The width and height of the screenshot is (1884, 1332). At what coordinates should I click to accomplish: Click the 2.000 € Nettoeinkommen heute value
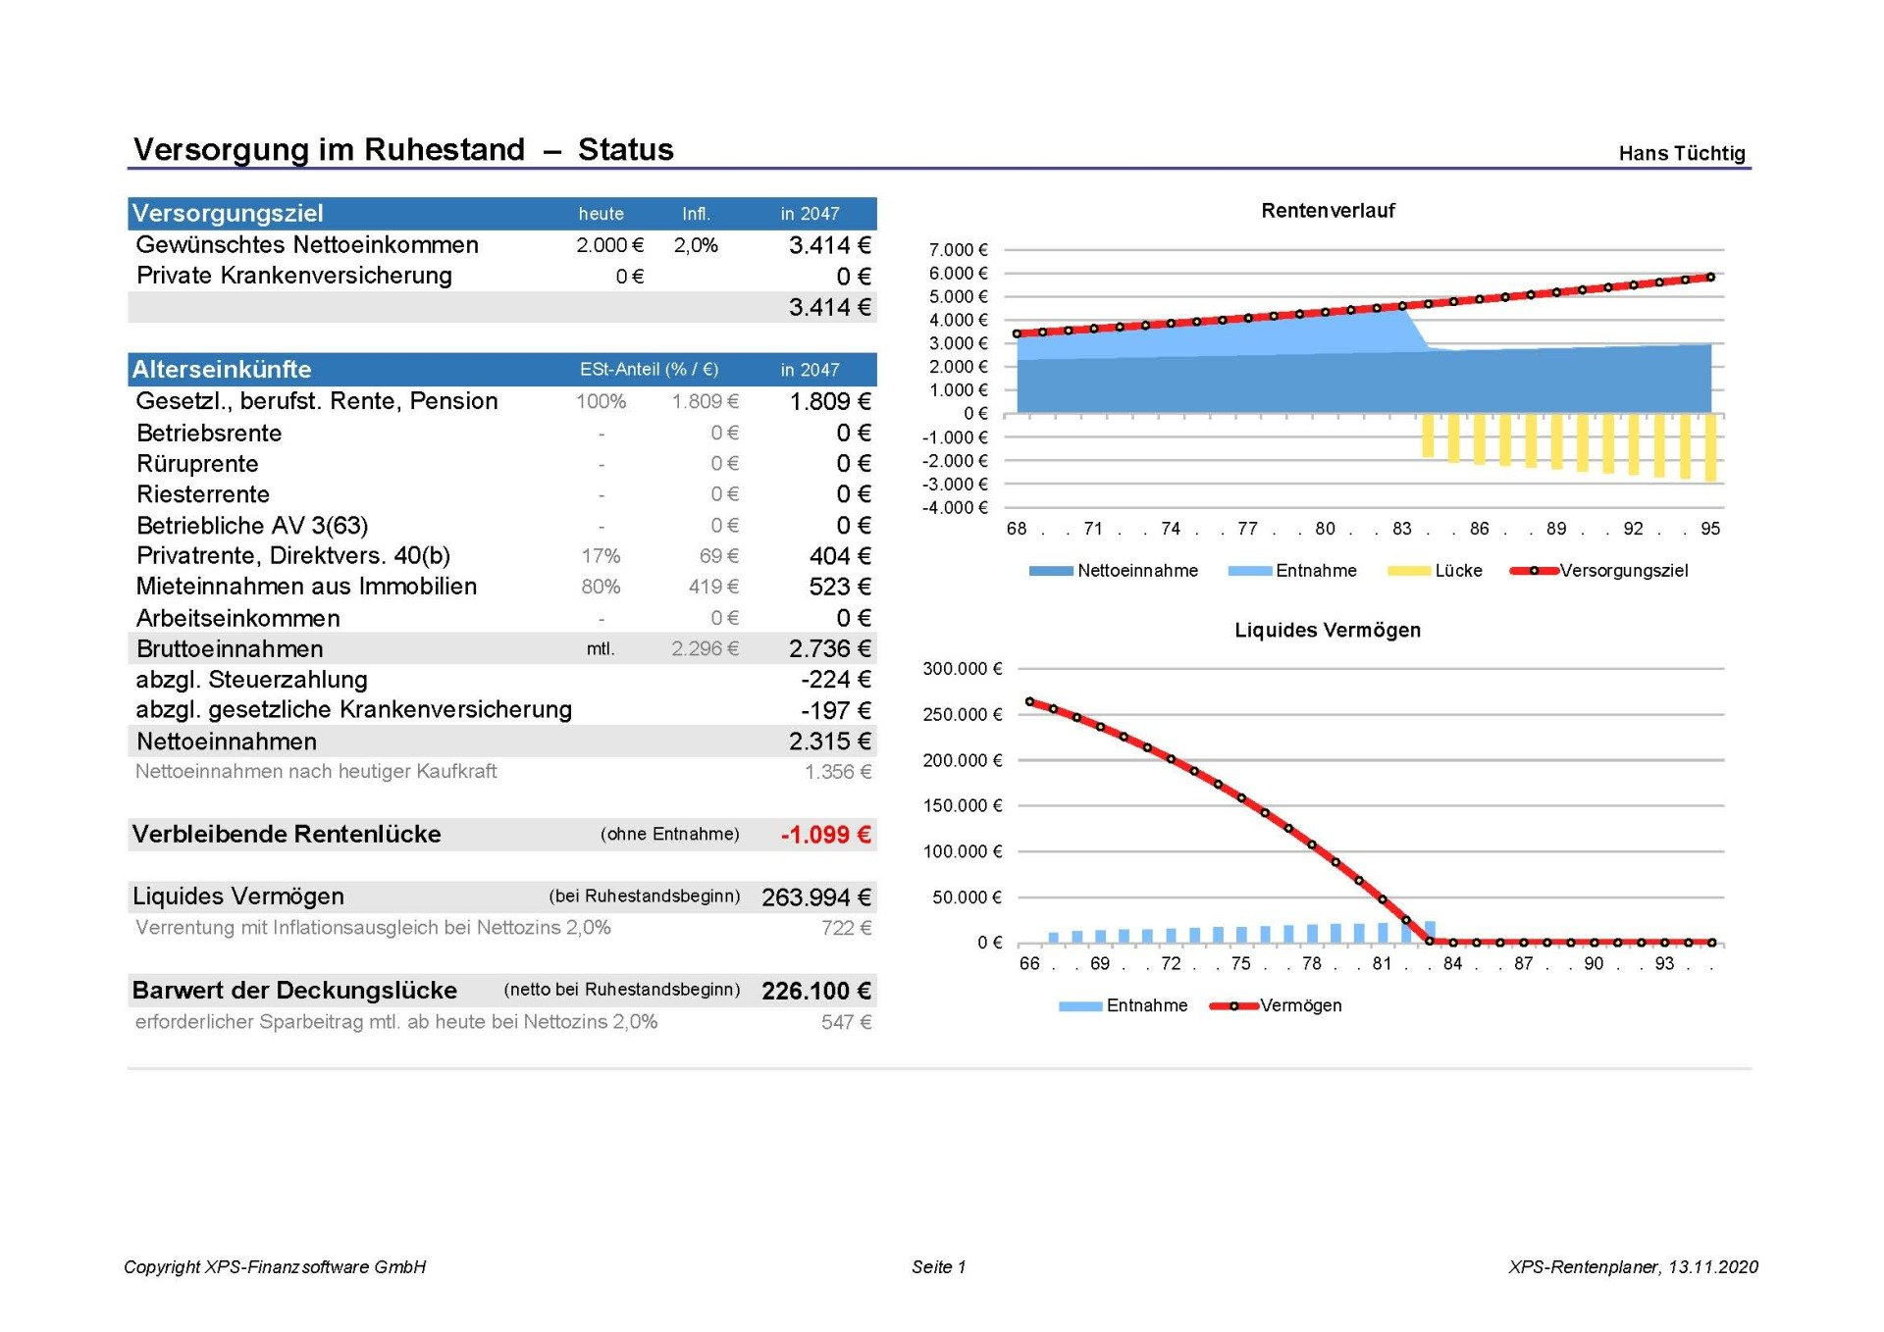pos(609,245)
